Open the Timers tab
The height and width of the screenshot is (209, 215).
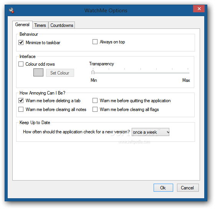coord(40,25)
